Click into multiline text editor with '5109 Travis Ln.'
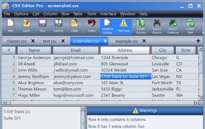205x129 pixels. pos(42,118)
